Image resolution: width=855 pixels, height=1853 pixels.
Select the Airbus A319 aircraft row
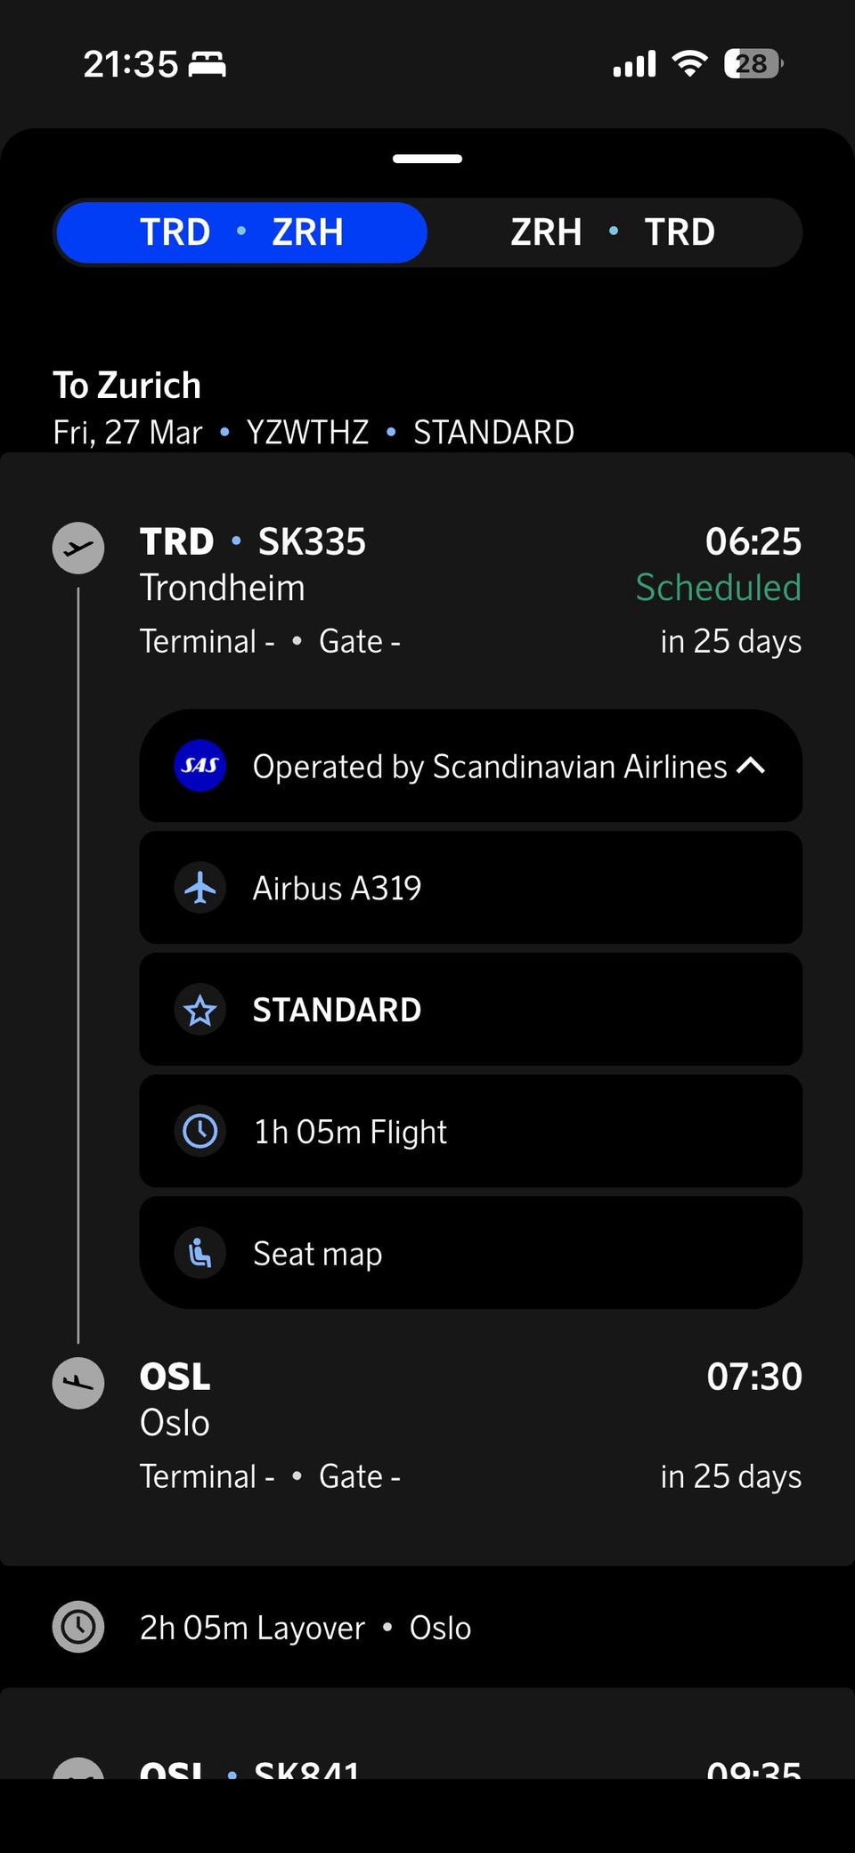pos(470,888)
